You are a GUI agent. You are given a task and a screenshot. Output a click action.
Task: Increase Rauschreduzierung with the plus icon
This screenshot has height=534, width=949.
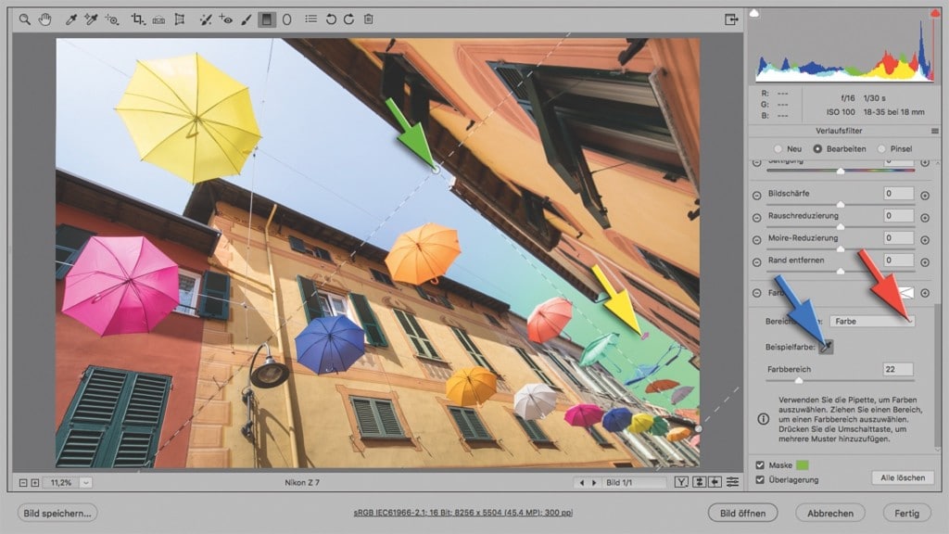(x=925, y=218)
